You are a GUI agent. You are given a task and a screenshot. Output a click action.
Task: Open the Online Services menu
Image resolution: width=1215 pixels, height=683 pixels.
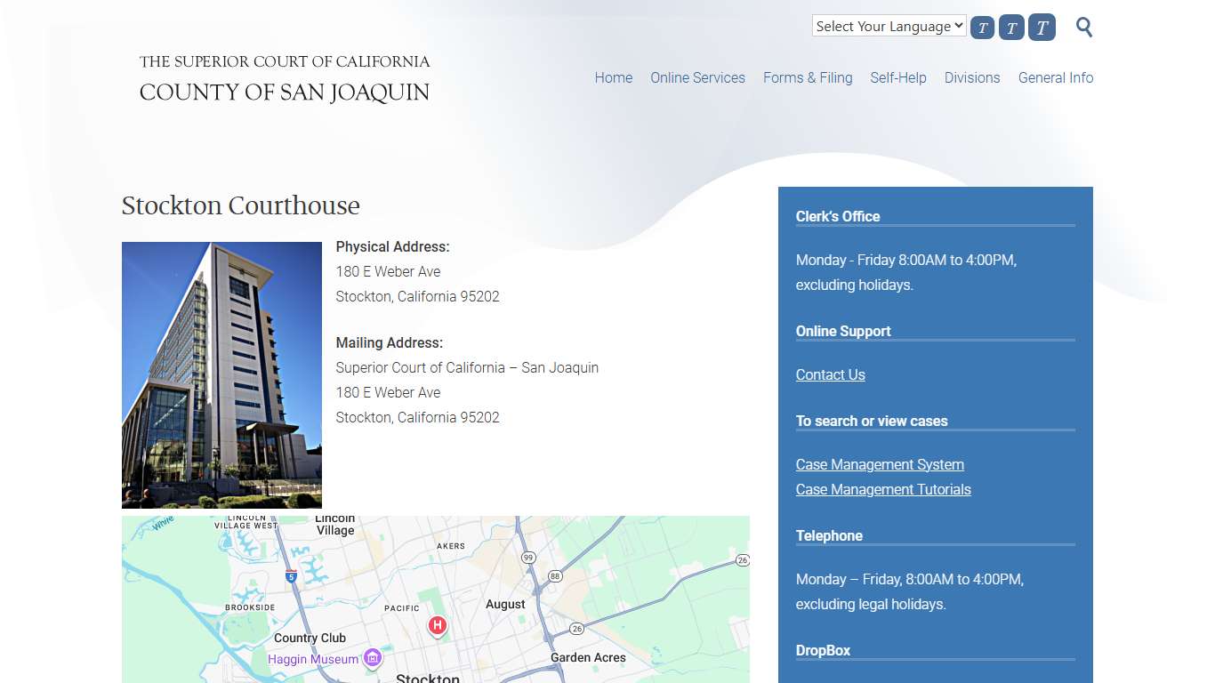tap(697, 78)
